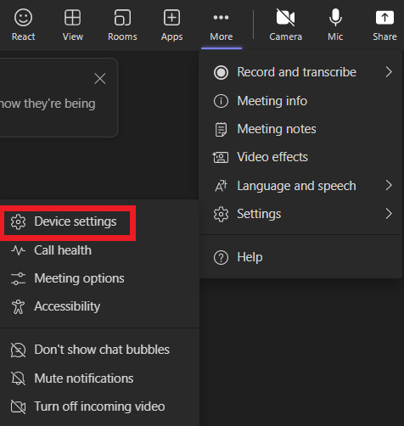
Task: Expand the Settings submenu arrow
Action: [389, 214]
